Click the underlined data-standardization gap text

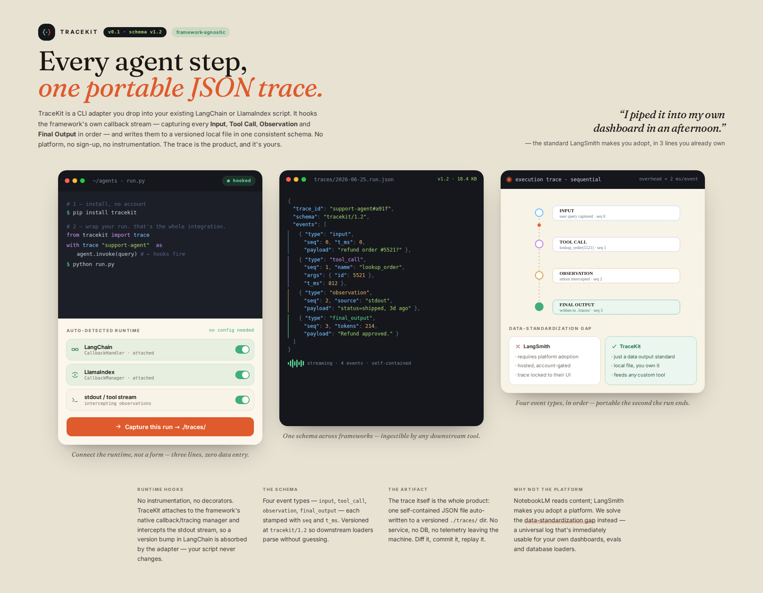[560, 520]
